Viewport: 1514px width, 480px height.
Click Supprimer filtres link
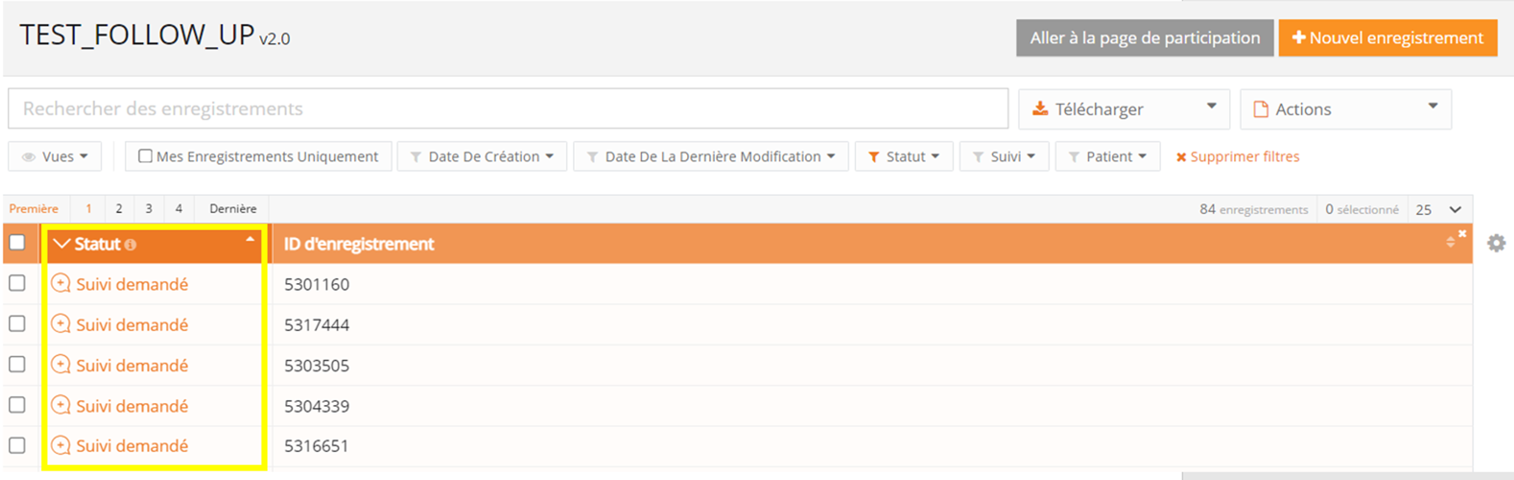pos(1238,157)
